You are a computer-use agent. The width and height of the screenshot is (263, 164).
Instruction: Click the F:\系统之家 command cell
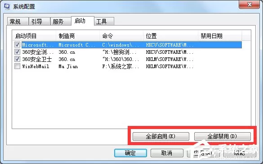(x=120, y=66)
